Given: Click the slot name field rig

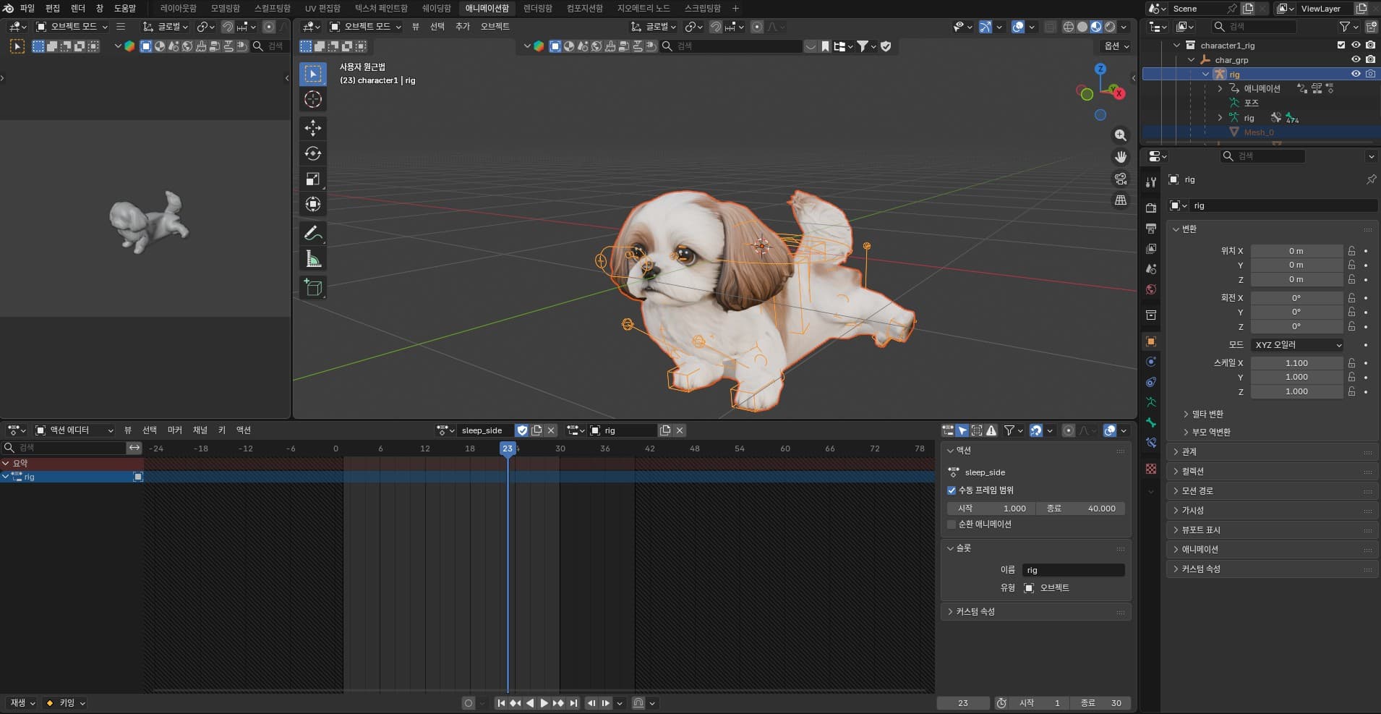Looking at the screenshot, I should point(1074,571).
